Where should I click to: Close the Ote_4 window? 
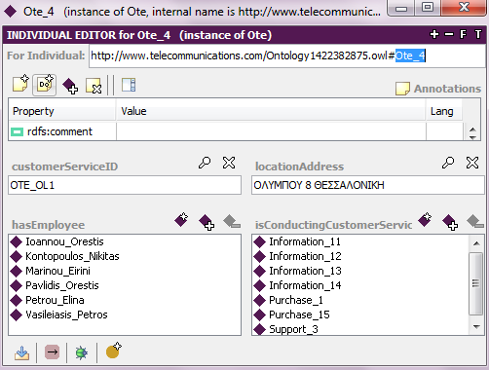(464, 8)
